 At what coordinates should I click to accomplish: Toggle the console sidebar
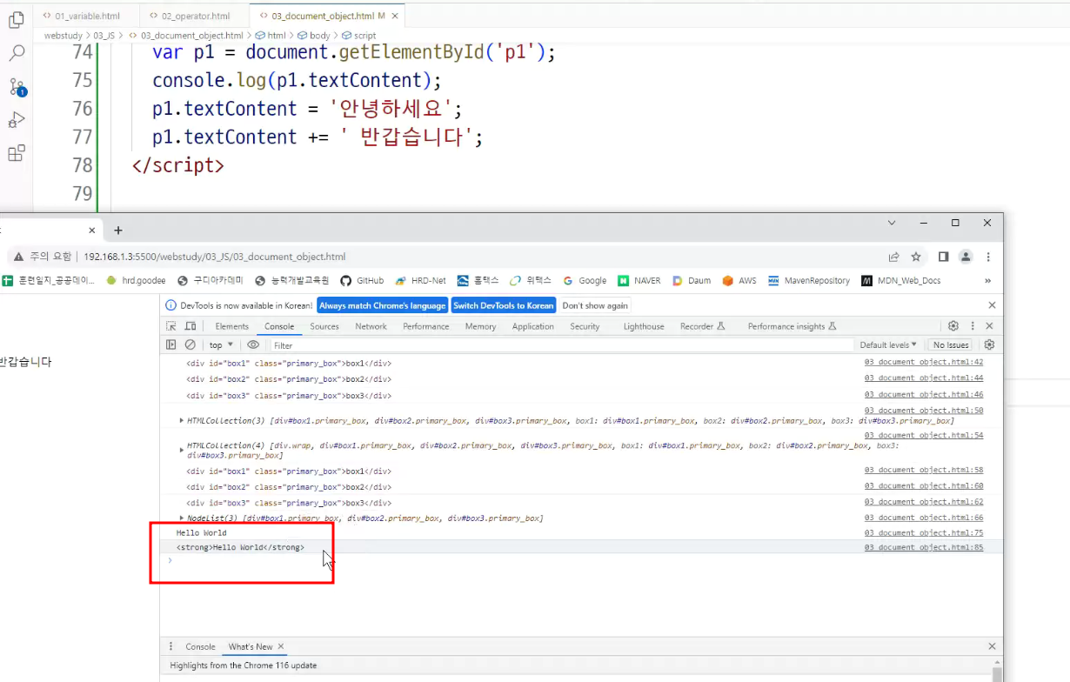point(171,344)
